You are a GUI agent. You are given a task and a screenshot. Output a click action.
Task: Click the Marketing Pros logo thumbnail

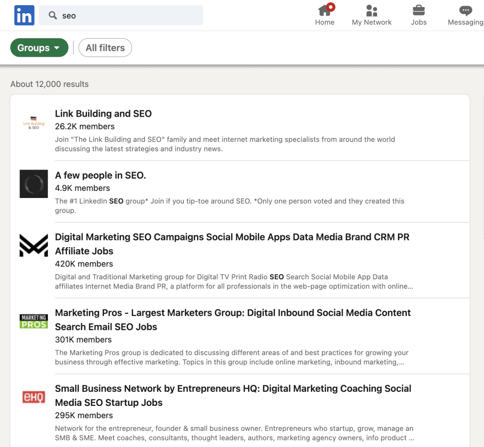[x=34, y=321]
